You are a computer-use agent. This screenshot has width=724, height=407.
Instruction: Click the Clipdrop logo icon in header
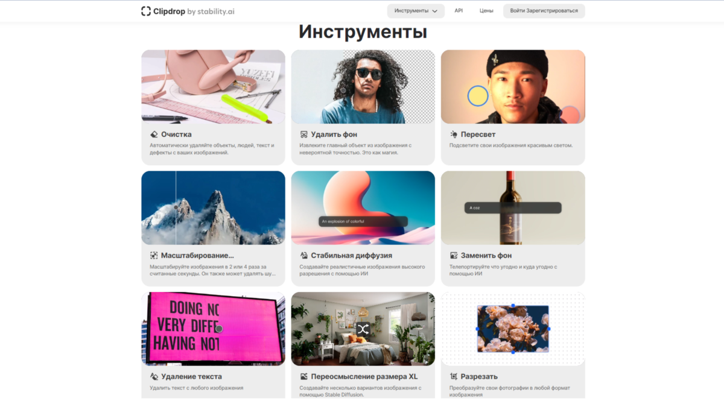(x=146, y=11)
